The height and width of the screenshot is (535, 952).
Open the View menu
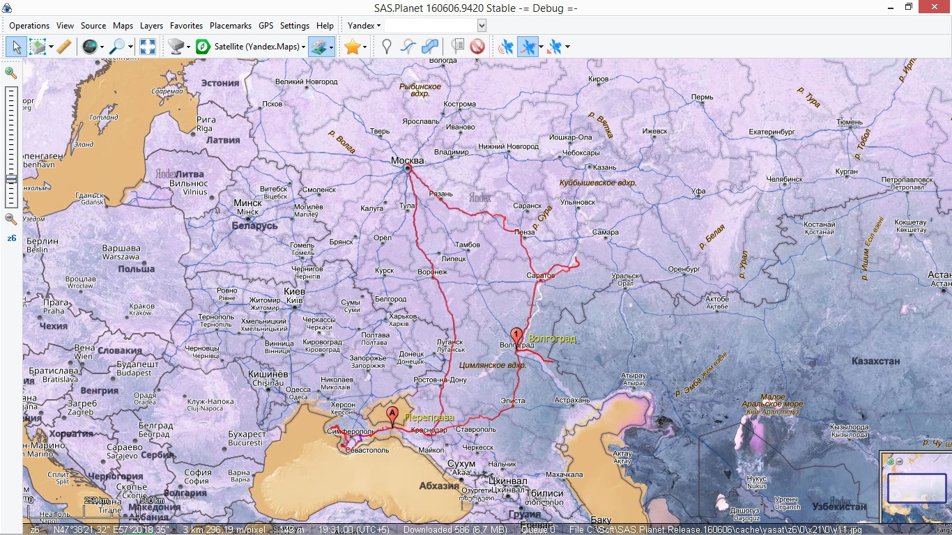65,25
